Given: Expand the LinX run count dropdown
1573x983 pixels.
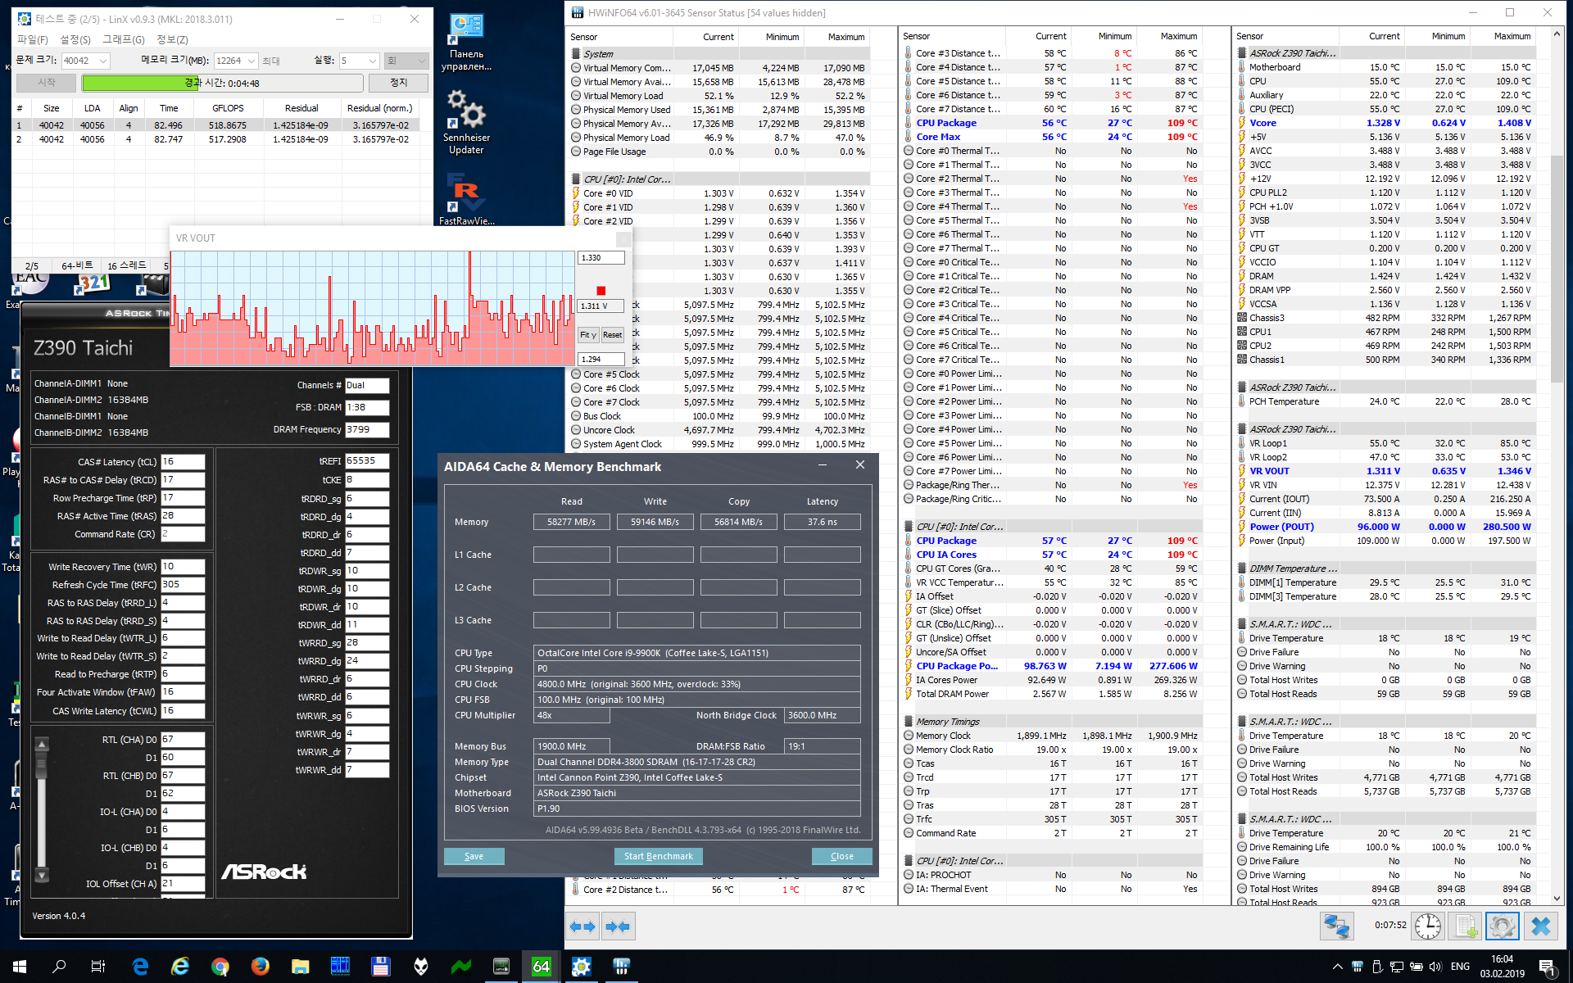Looking at the screenshot, I should (372, 61).
